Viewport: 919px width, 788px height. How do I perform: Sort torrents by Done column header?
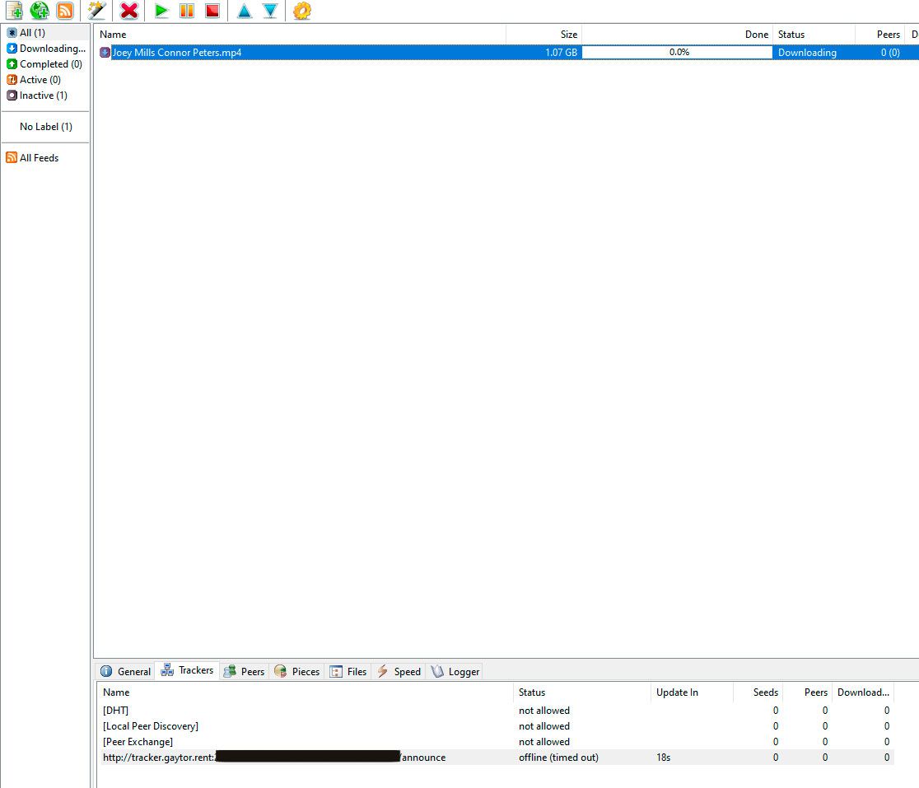[x=677, y=35]
